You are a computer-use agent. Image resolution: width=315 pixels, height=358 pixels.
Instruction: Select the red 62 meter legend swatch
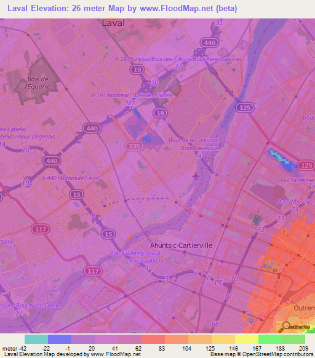click(153, 340)
